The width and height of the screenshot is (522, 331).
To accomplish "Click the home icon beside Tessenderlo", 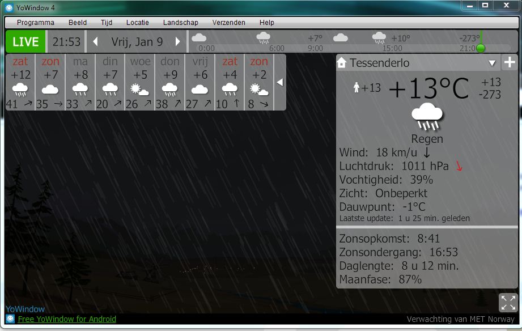I will (342, 63).
